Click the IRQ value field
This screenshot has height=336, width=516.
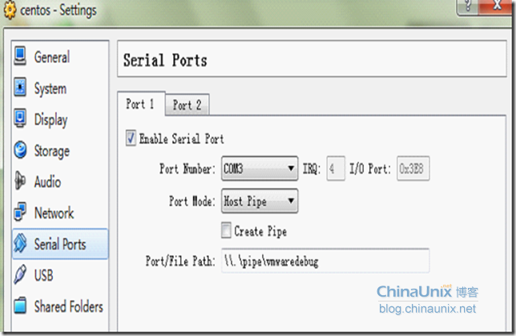336,168
